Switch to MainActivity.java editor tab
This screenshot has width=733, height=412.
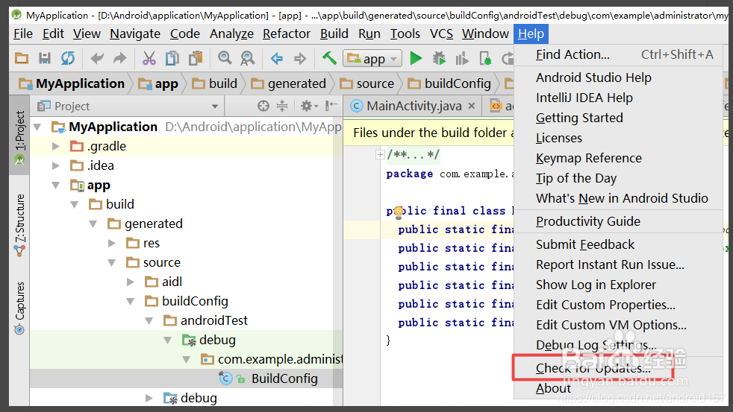(414, 107)
